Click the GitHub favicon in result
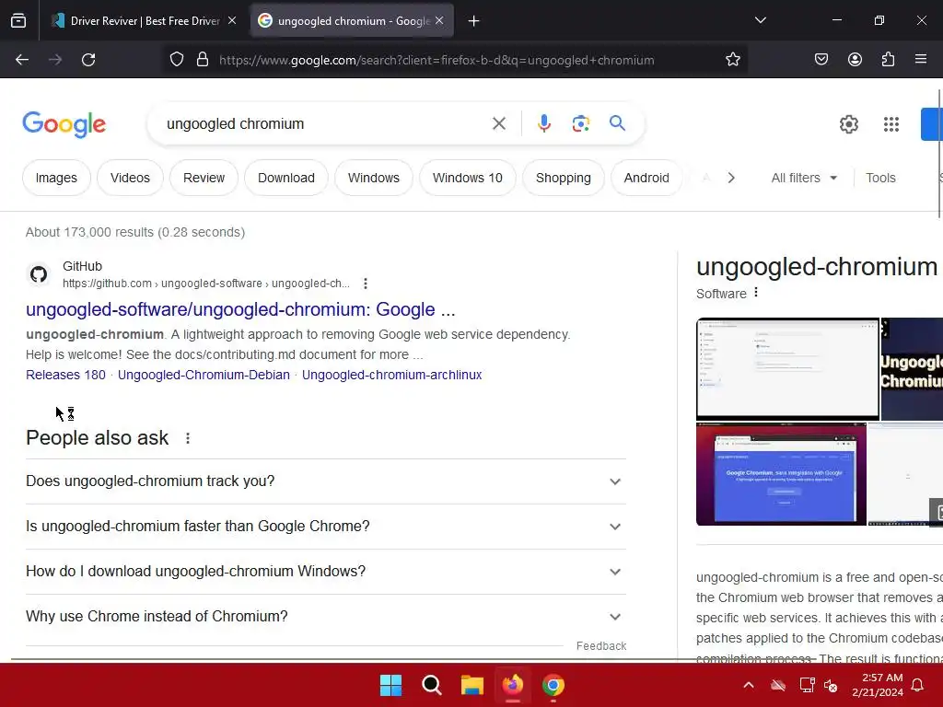Viewport: 943px width, 707px height. (39, 274)
